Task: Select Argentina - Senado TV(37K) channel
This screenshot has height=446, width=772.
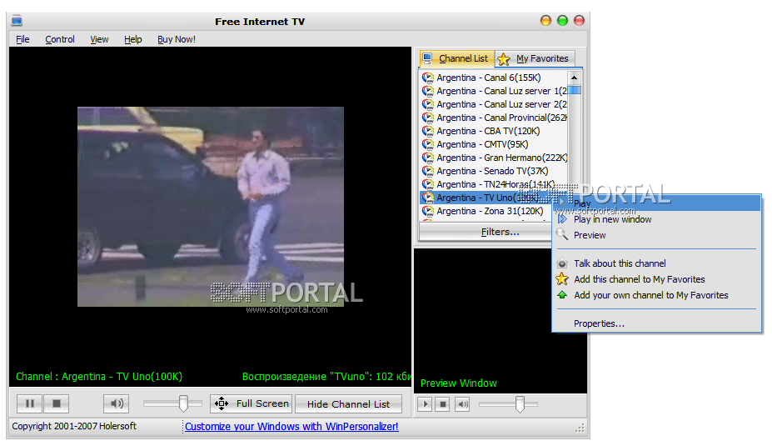Action: pos(495,171)
